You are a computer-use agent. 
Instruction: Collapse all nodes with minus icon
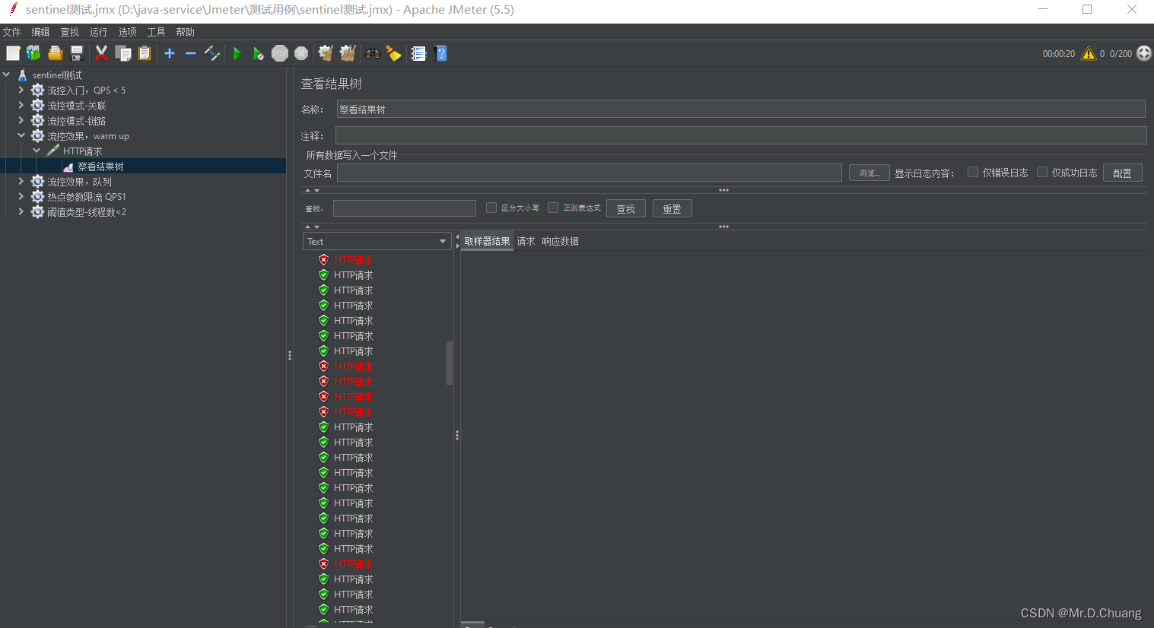tap(191, 53)
